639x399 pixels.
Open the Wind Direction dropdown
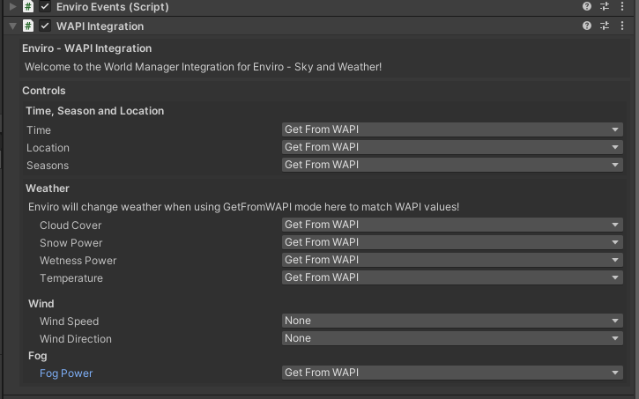coord(451,338)
